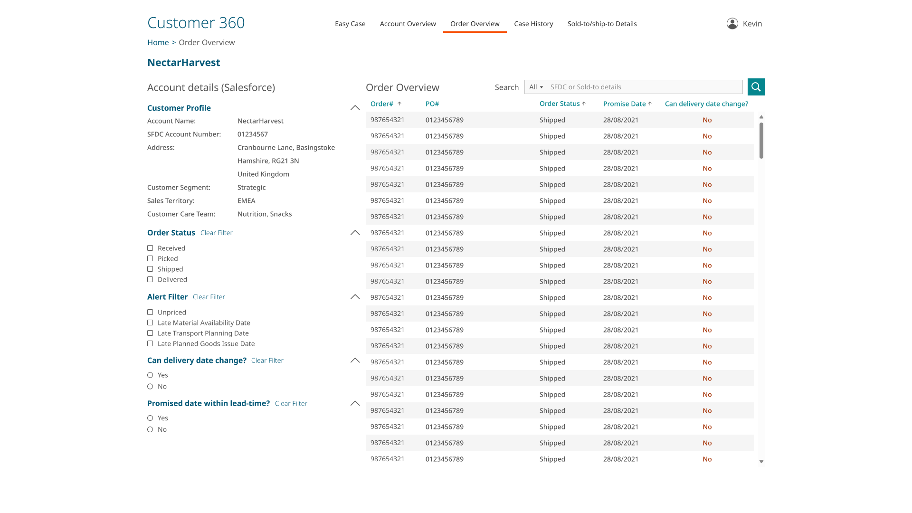The width and height of the screenshot is (912, 513).
Task: Collapse the Customer Profile section
Action: (355, 107)
